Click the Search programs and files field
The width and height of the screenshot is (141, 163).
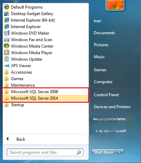45,152
